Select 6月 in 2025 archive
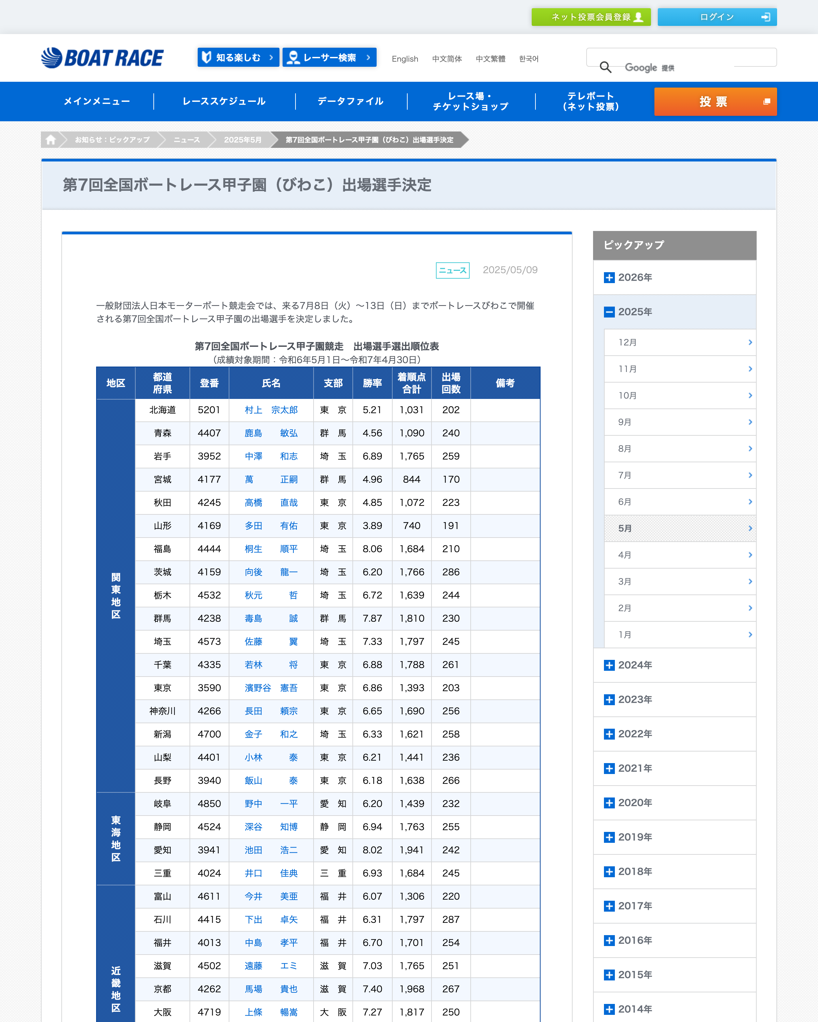The width and height of the screenshot is (818, 1022). (680, 501)
